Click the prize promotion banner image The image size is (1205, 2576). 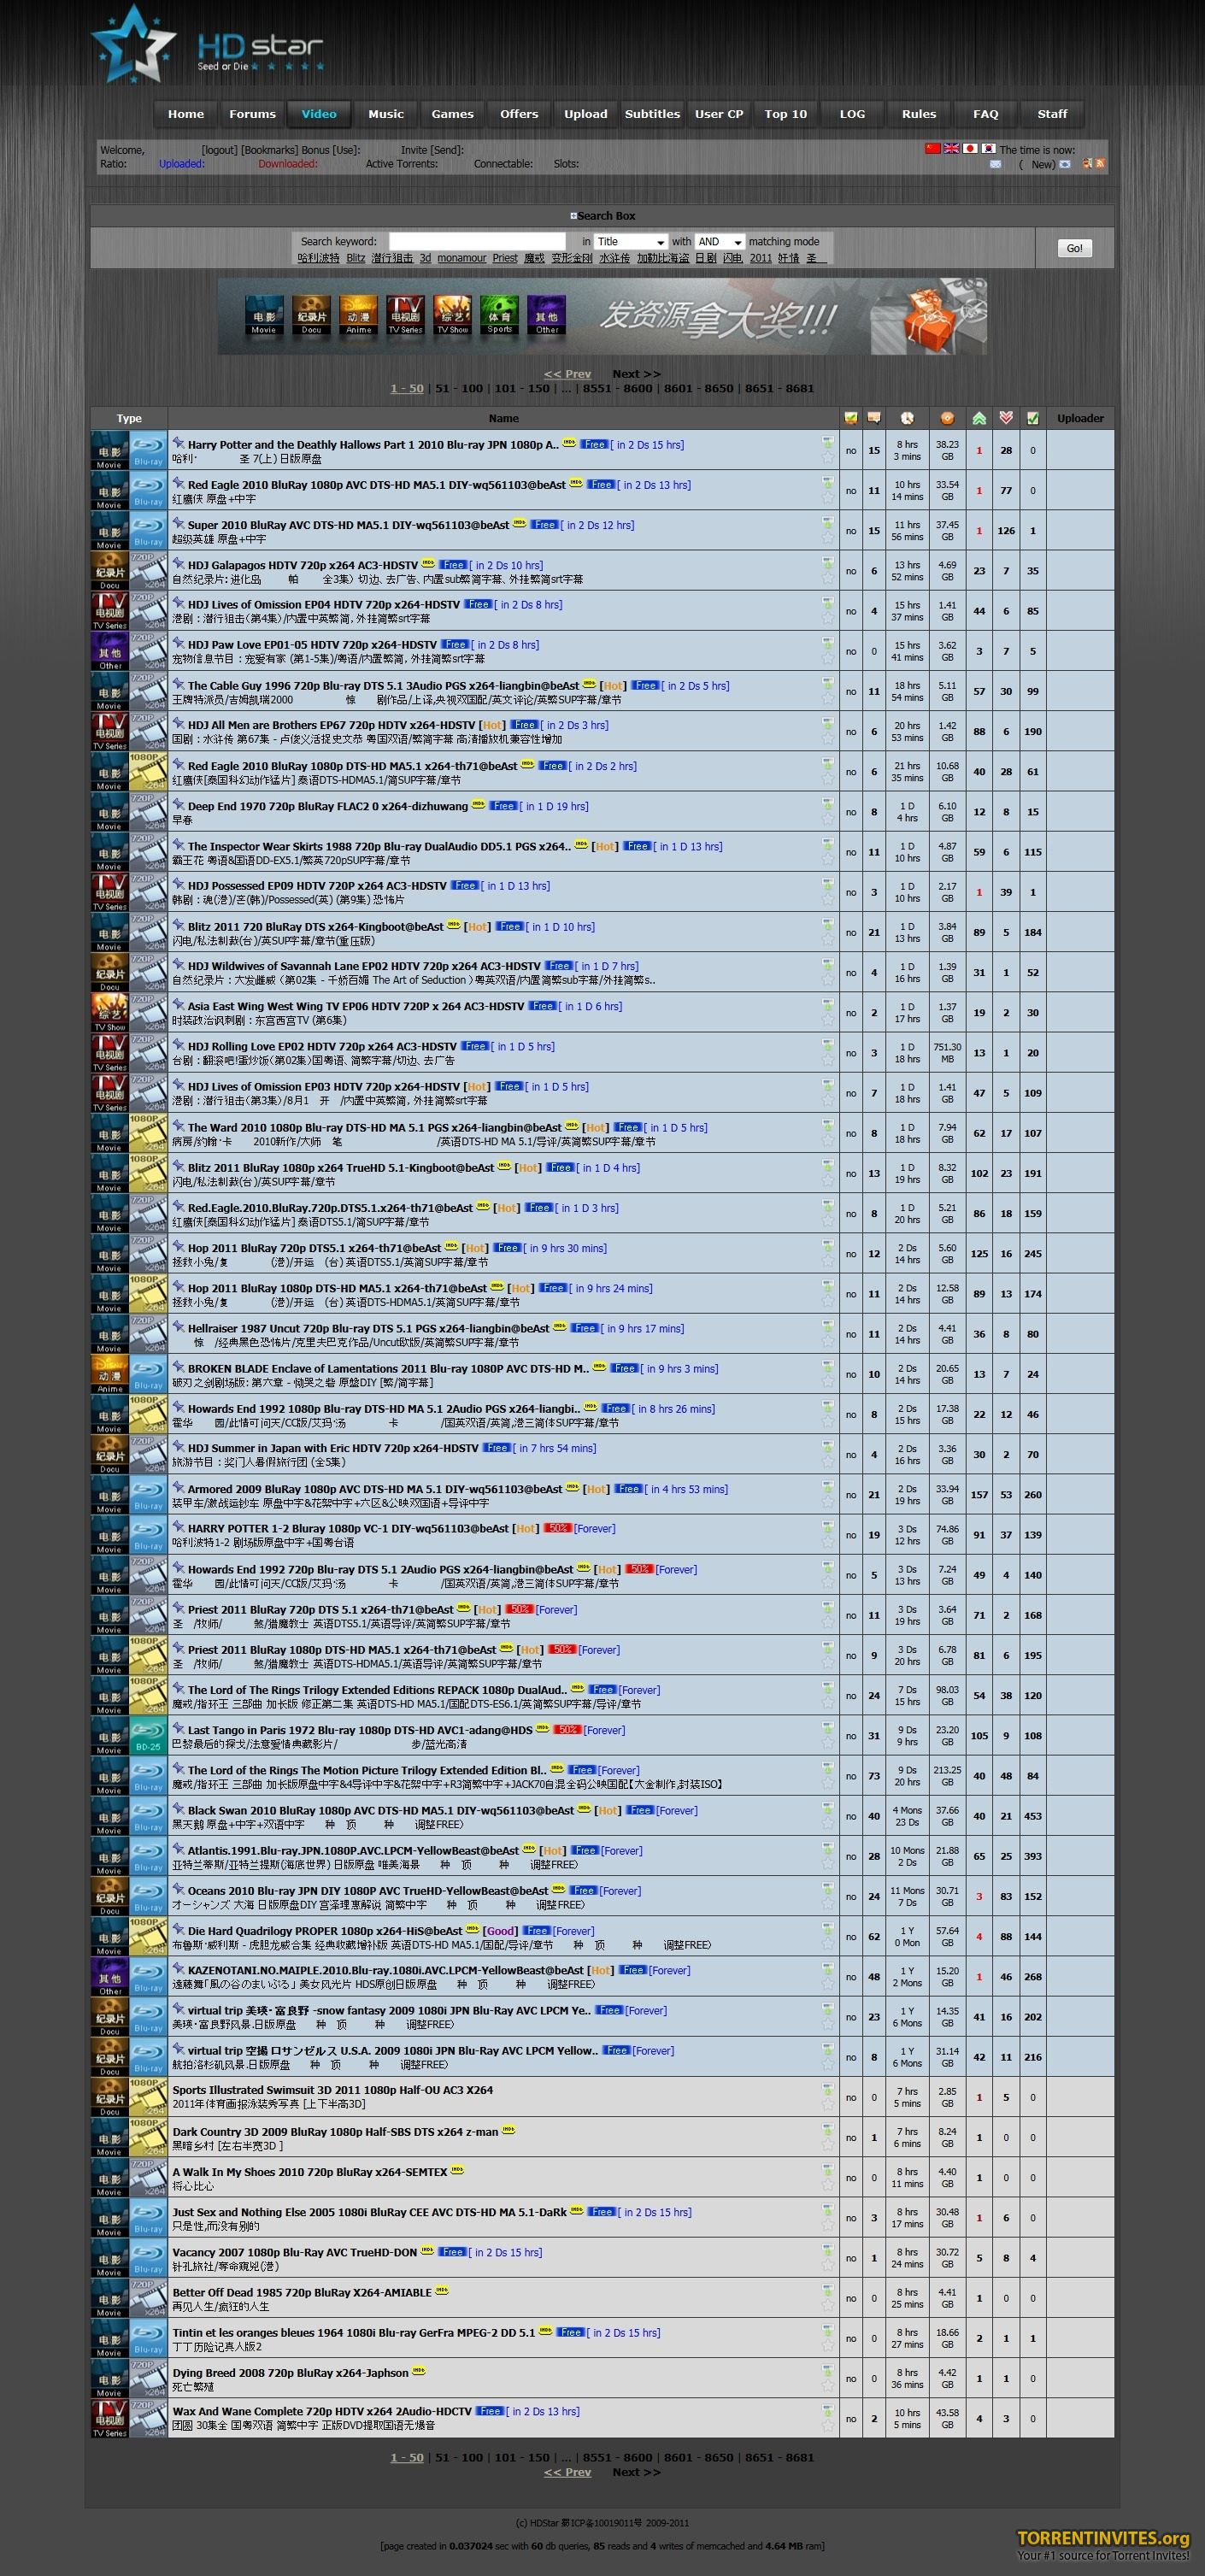click(602, 316)
